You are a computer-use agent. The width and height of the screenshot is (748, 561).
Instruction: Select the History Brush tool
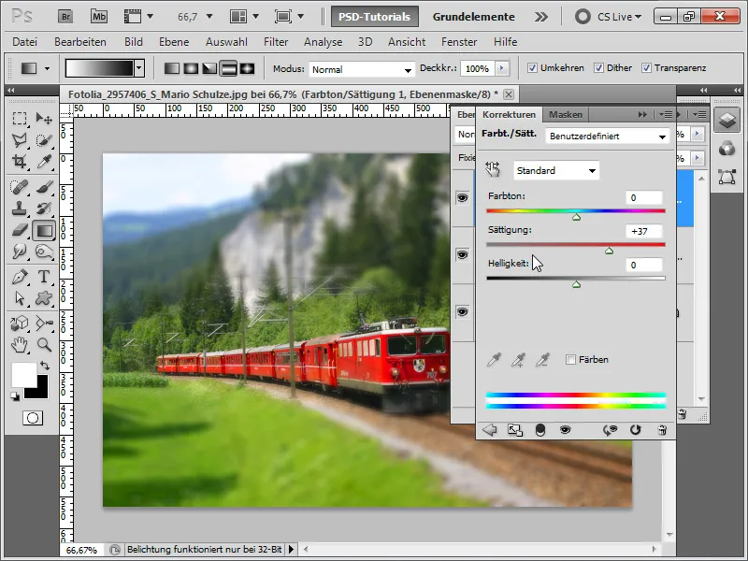tap(44, 209)
